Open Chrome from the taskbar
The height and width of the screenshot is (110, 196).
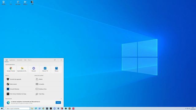(x=43, y=108)
